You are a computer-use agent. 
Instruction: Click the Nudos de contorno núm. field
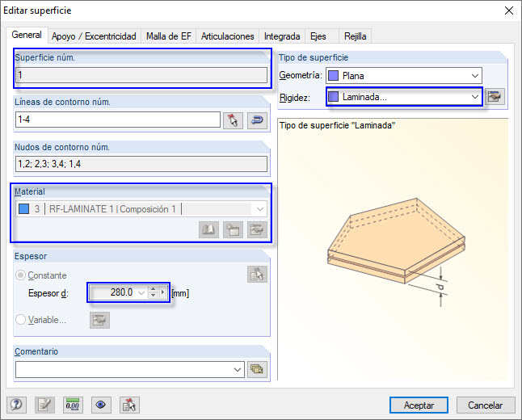[x=141, y=164]
